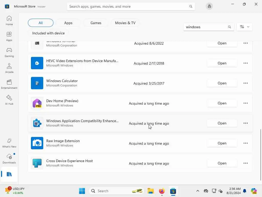This screenshot has height=197, width=262.
Task: Select the Library icon in sidebar
Action: pos(9,174)
